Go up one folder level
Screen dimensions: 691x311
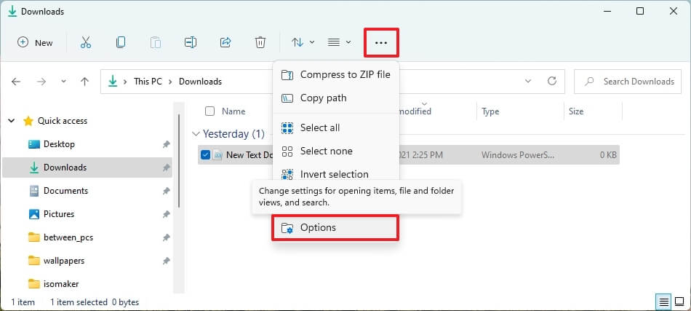84,82
